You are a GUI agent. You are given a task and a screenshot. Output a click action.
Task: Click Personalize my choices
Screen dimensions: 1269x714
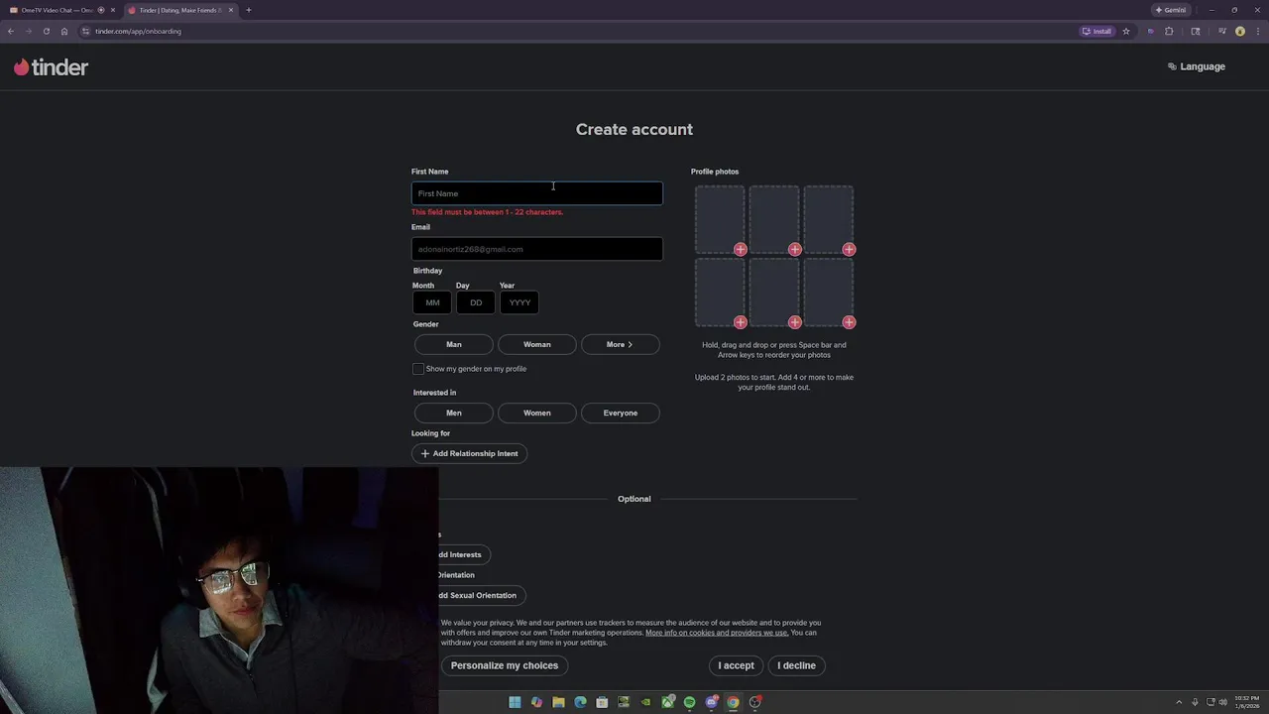pos(505,665)
